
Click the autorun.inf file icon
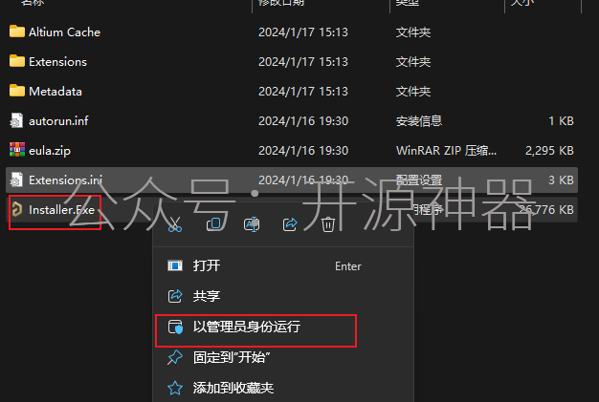pyautogui.click(x=16, y=120)
